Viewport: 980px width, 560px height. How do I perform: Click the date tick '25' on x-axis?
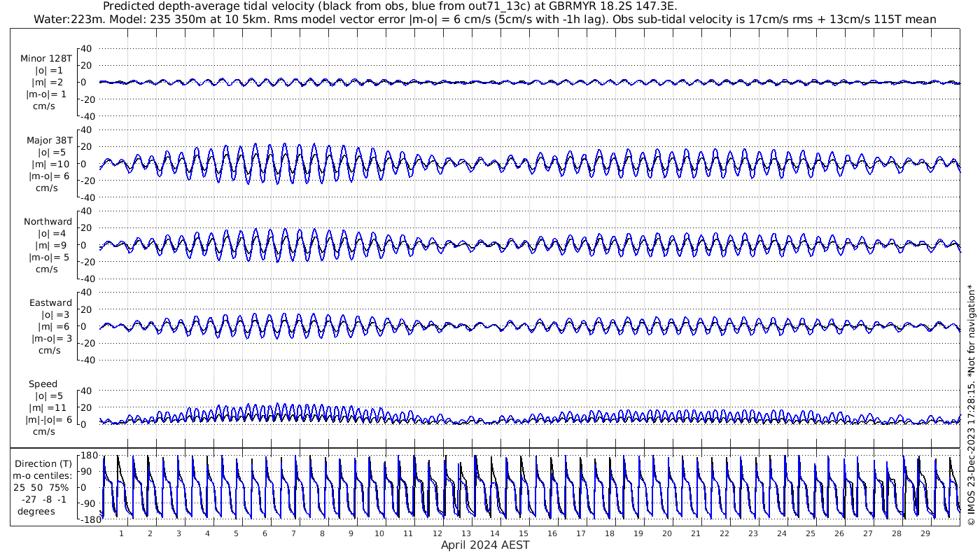810,533
